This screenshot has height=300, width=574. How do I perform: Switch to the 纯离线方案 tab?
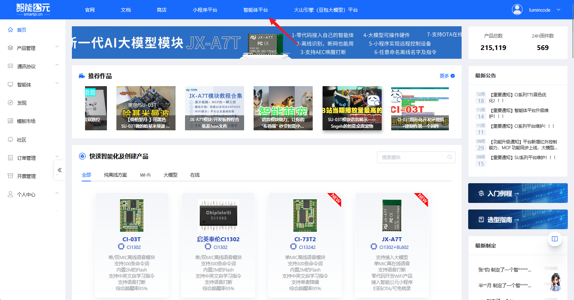pos(116,175)
